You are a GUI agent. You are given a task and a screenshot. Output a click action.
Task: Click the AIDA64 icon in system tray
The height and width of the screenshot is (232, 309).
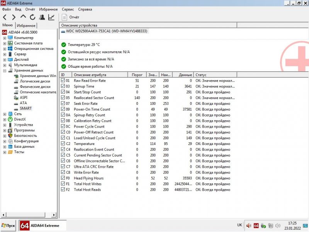pyautogui.click(x=256, y=225)
